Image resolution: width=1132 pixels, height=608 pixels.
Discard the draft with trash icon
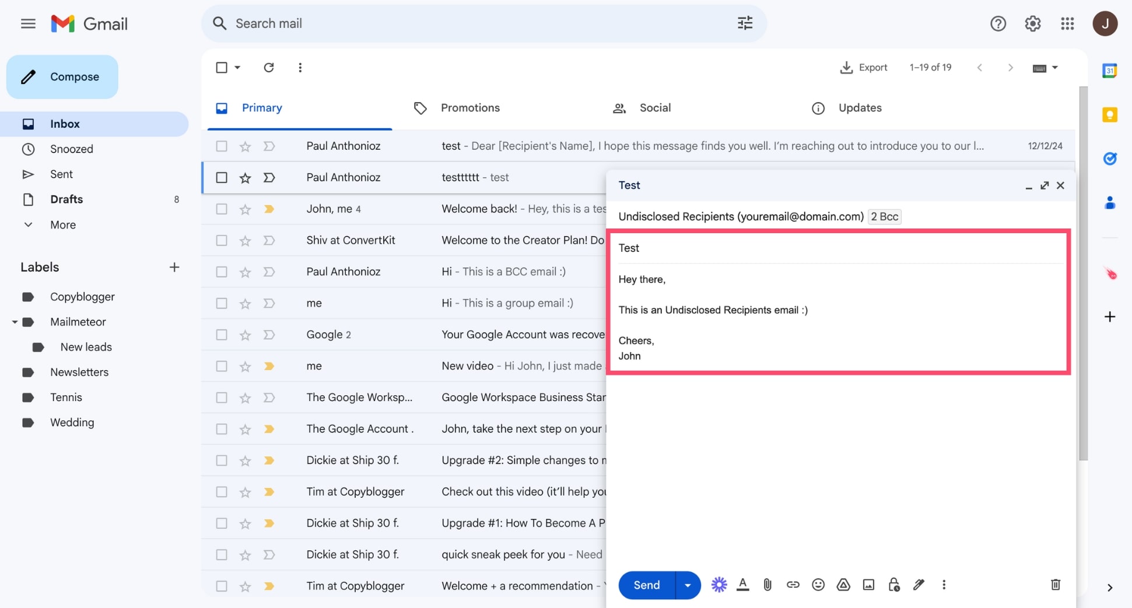coord(1056,585)
